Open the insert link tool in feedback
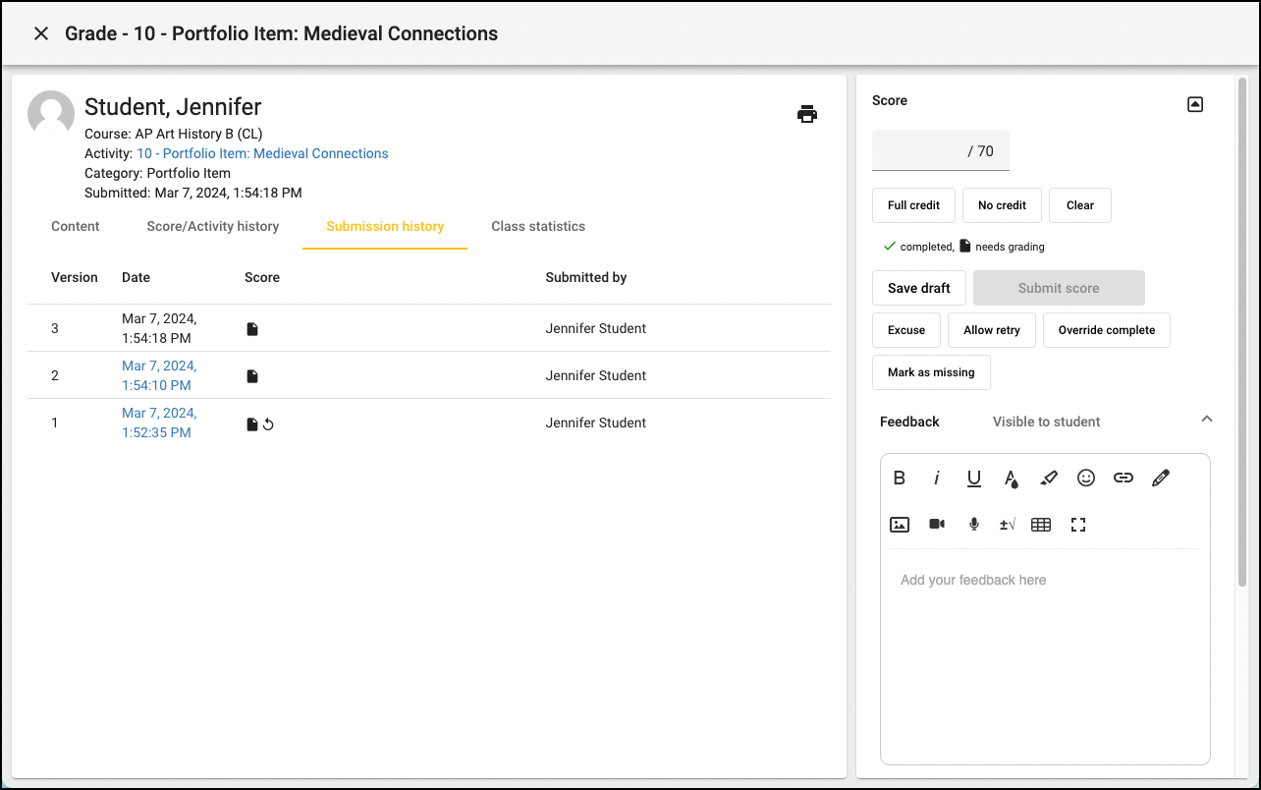1261x790 pixels. point(1123,478)
